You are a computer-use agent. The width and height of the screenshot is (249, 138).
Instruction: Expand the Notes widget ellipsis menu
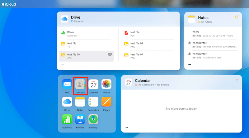[x=189, y=65]
